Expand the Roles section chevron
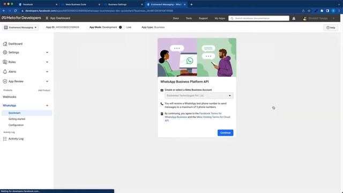 [47, 62]
